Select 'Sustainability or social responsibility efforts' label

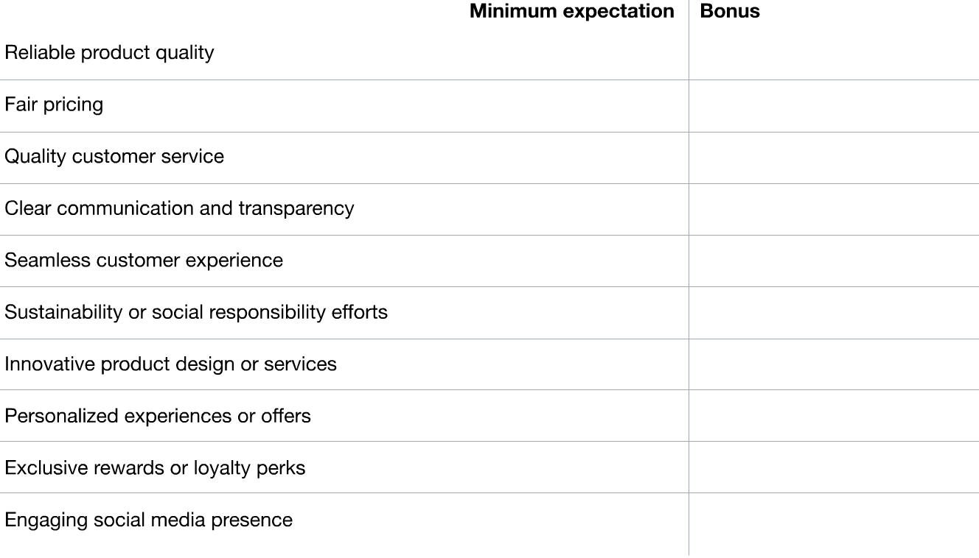(196, 312)
